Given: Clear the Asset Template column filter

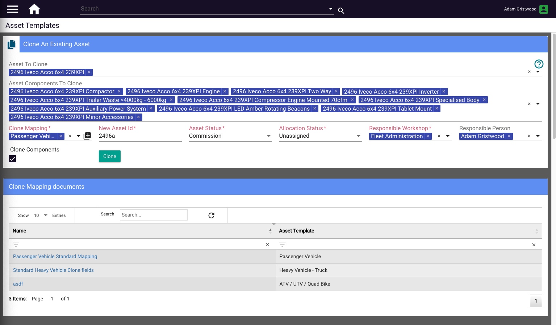Looking at the screenshot, I should point(534,245).
